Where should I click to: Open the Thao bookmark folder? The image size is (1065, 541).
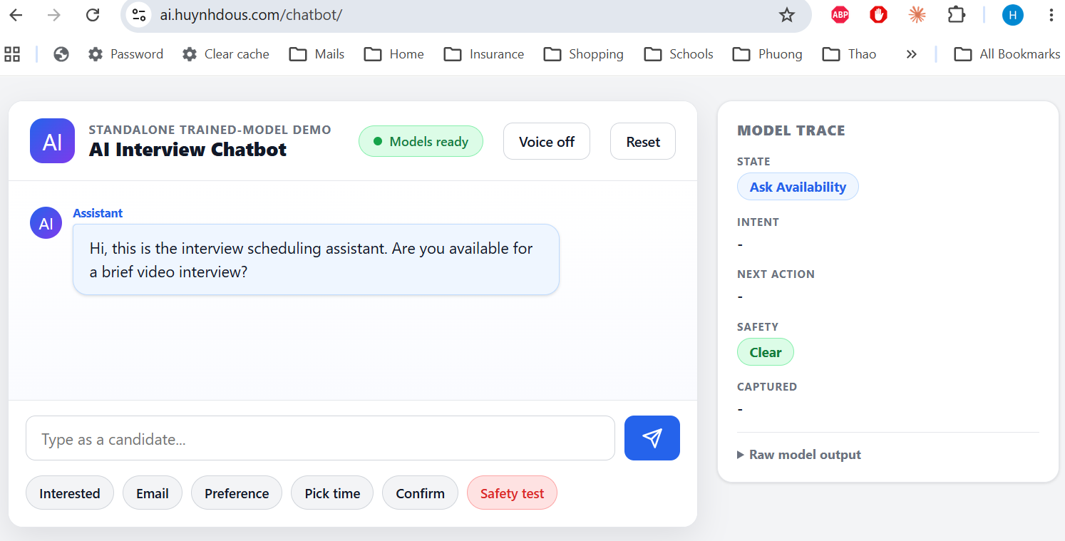(849, 54)
